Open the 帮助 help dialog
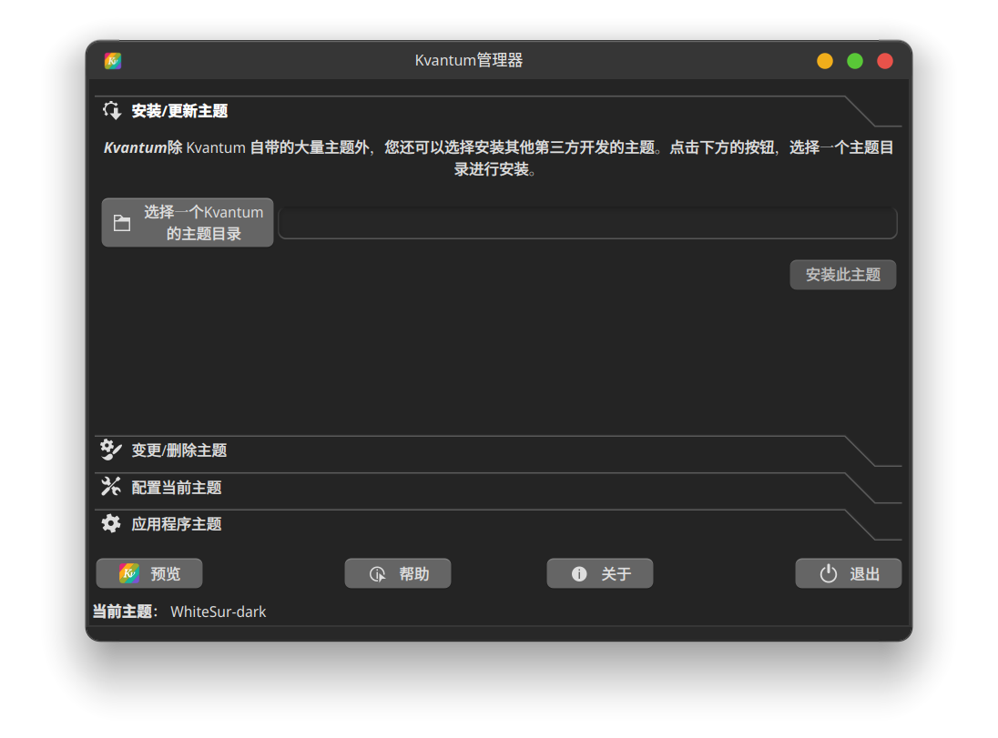Viewport: 998px width, 738px height. coord(398,574)
